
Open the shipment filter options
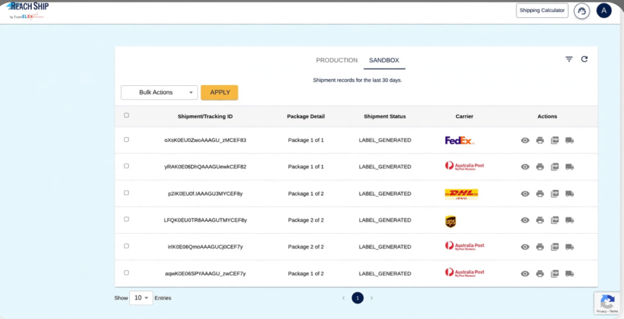click(569, 59)
